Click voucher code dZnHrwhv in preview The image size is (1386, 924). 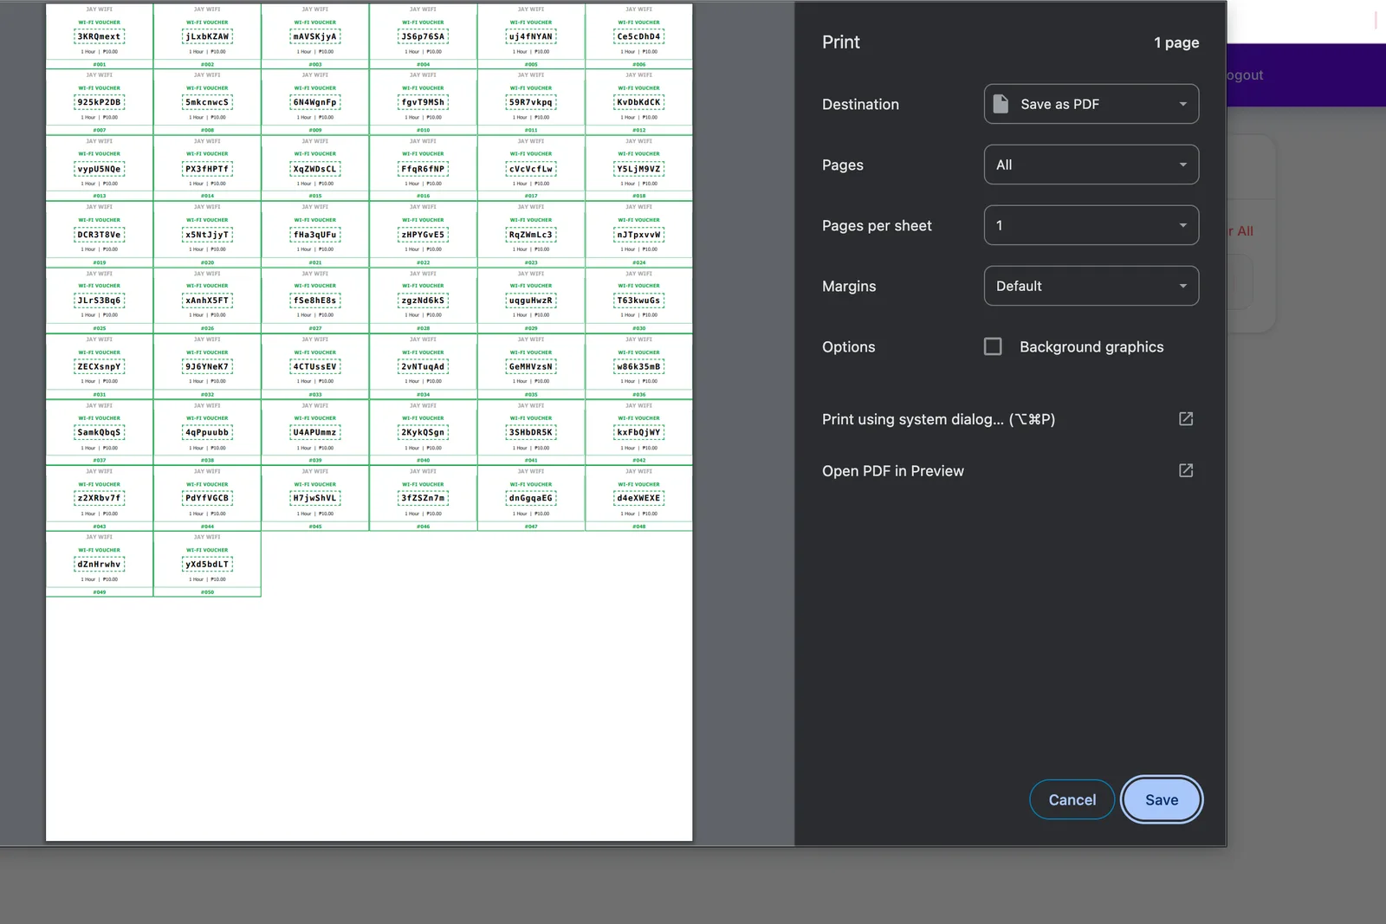(x=100, y=564)
